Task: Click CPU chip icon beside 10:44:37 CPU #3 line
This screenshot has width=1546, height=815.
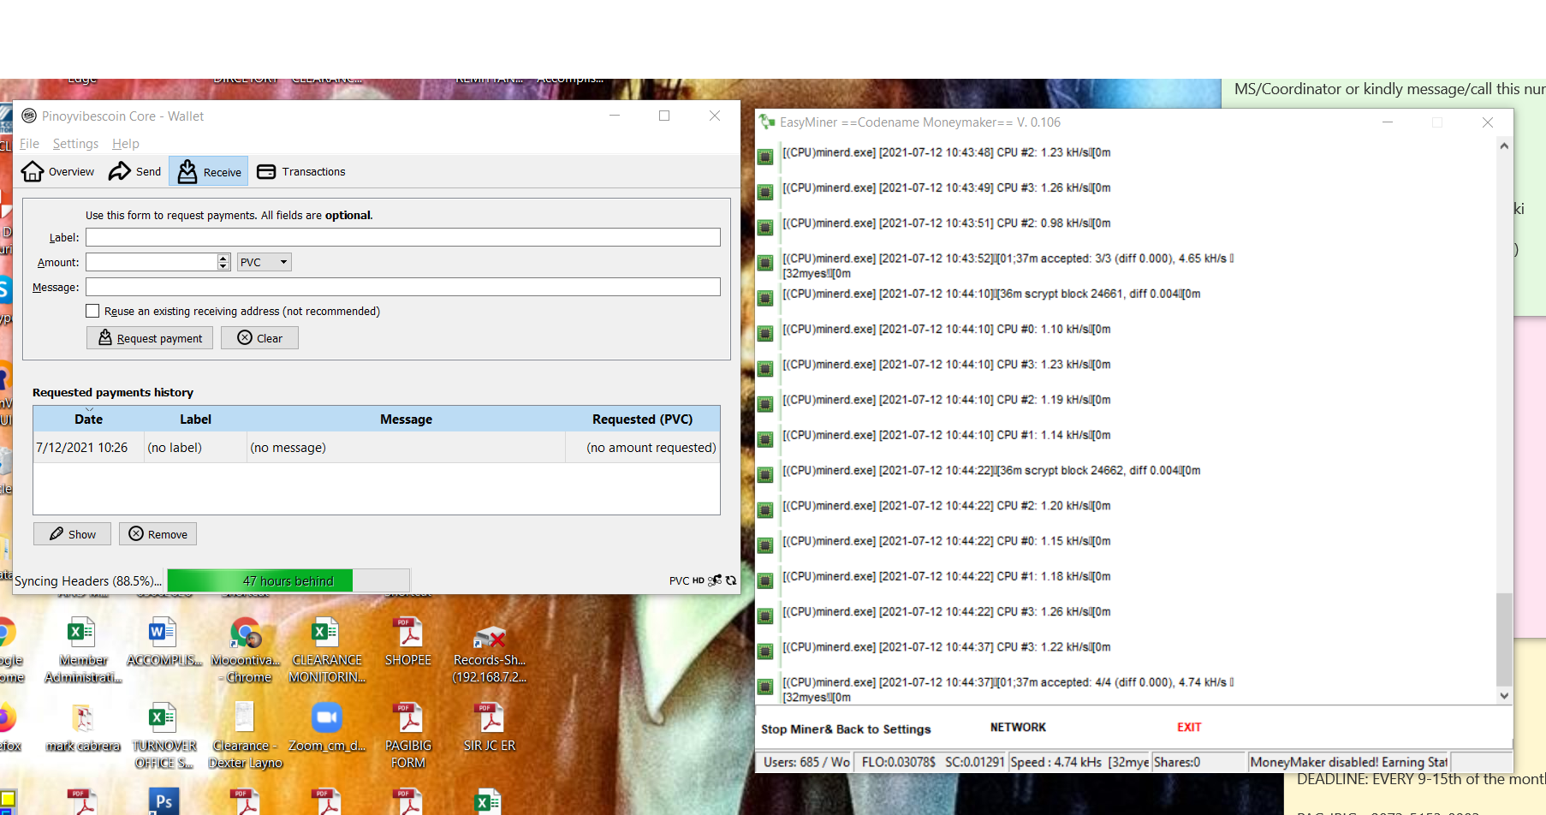Action: [765, 651]
